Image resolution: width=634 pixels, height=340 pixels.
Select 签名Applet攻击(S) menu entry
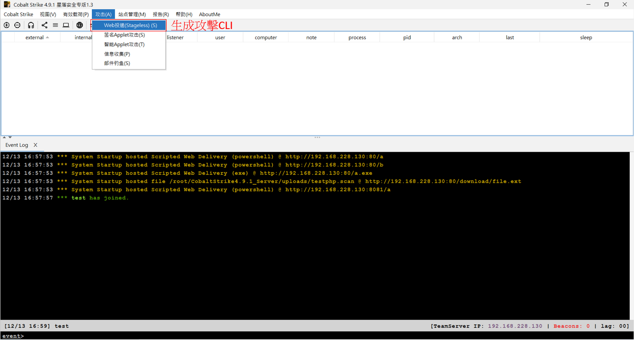129,35
